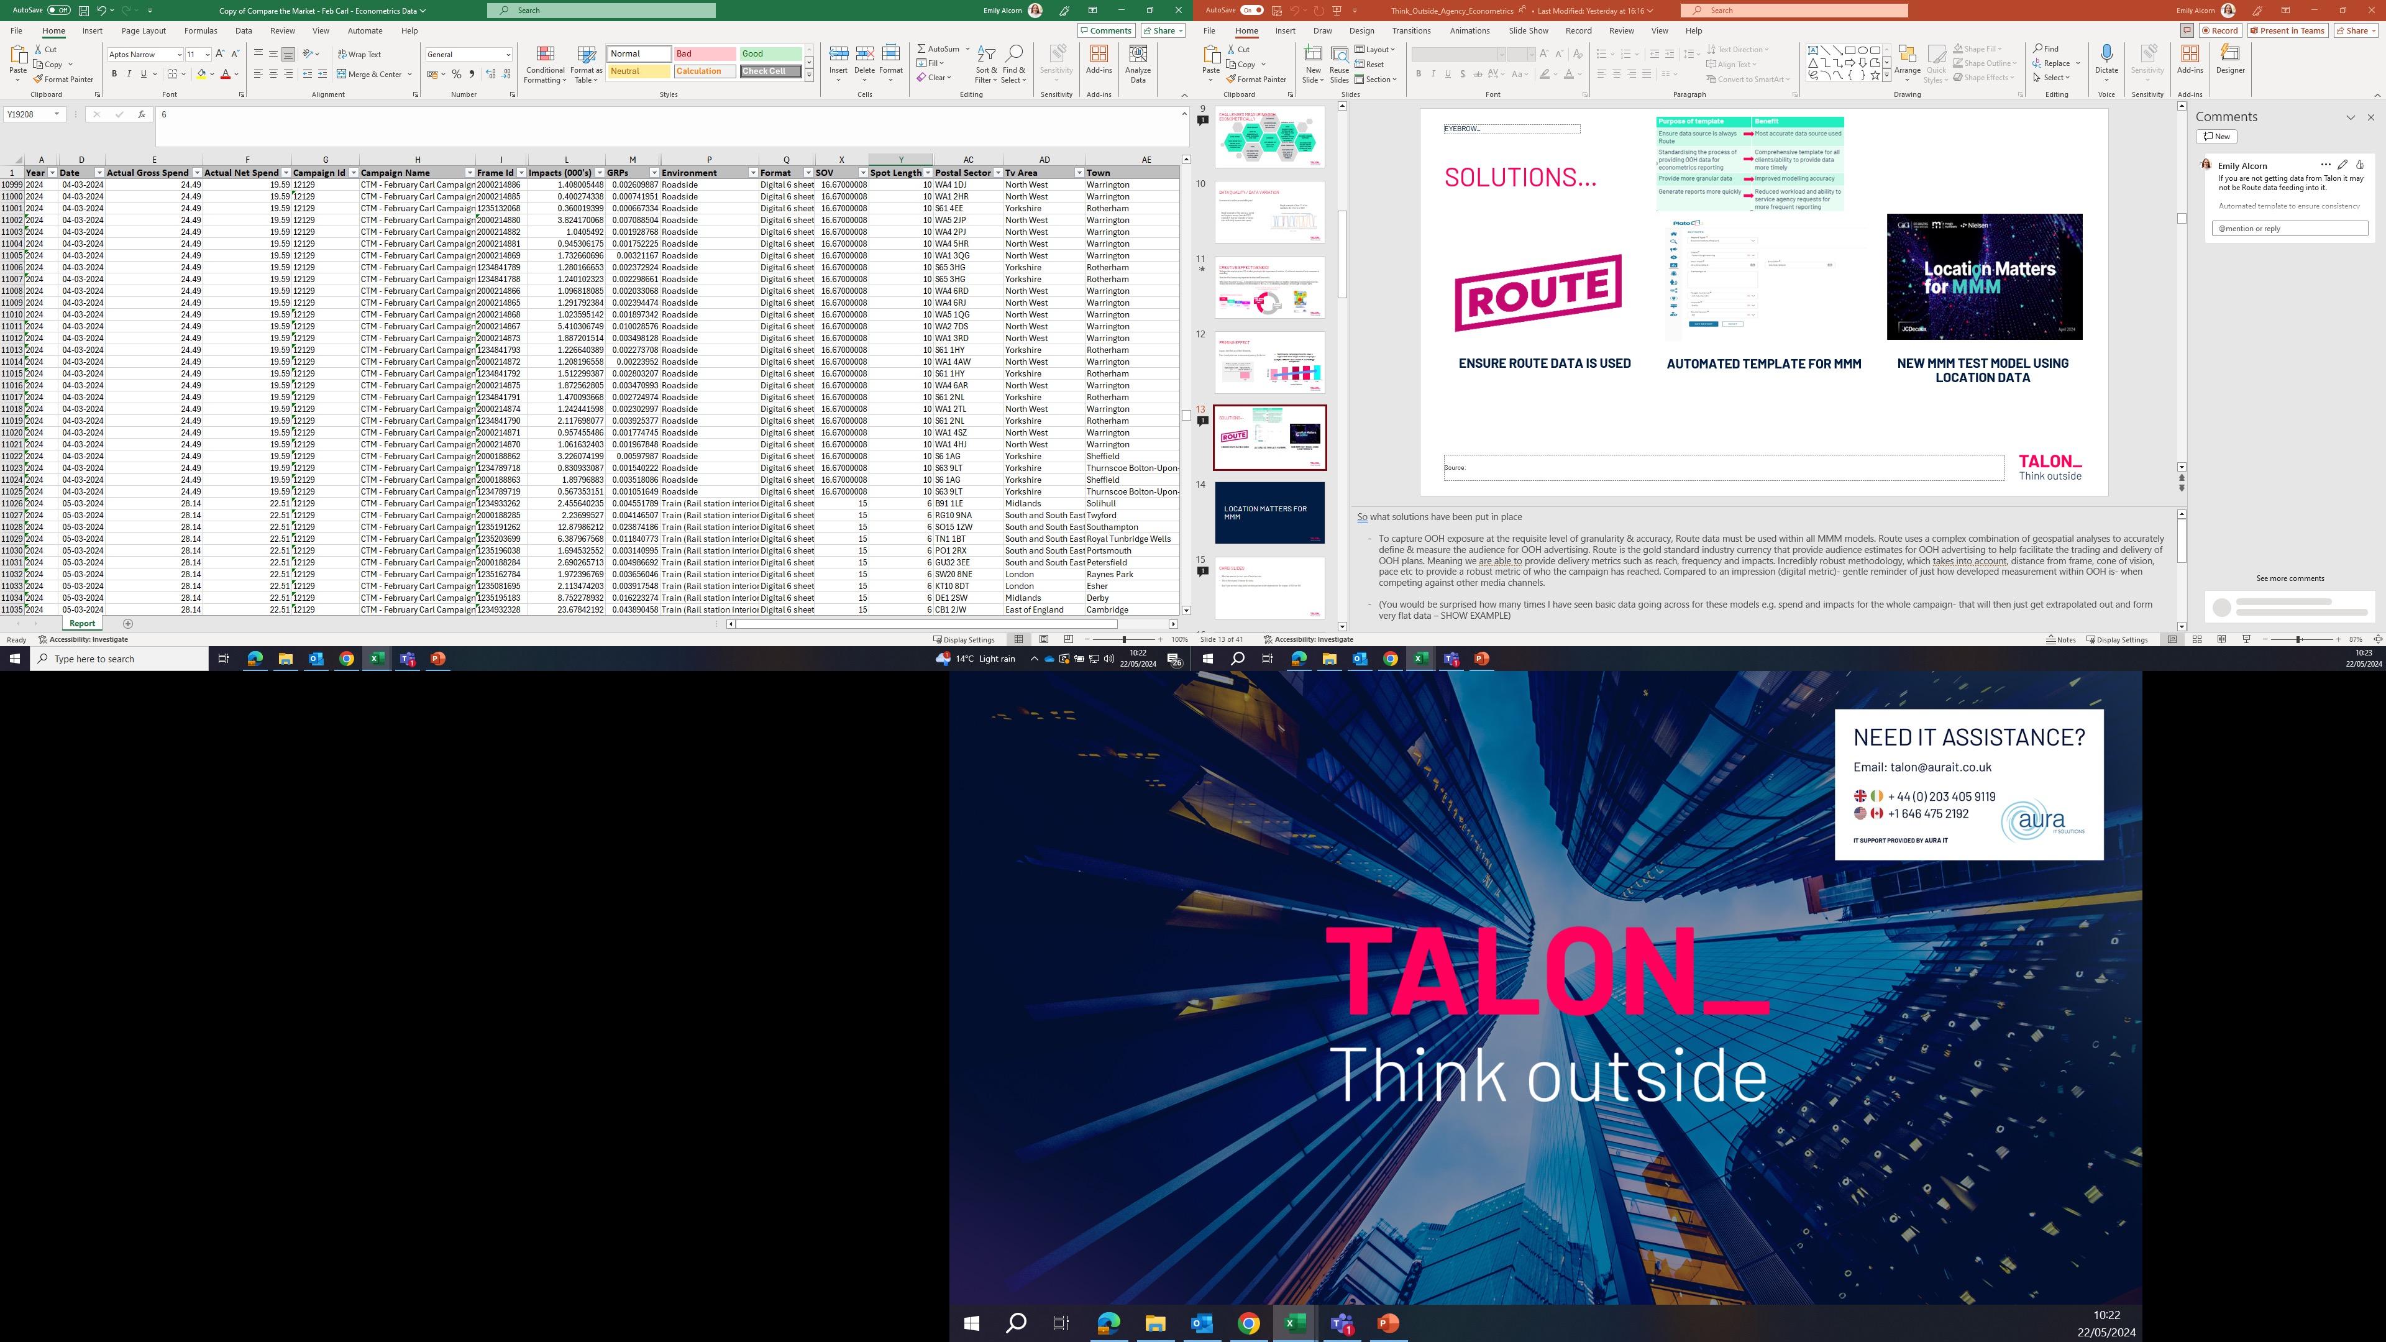This screenshot has width=2386, height=1342.
Task: Switch to Transitions tab in PowerPoint
Action: [x=1410, y=30]
